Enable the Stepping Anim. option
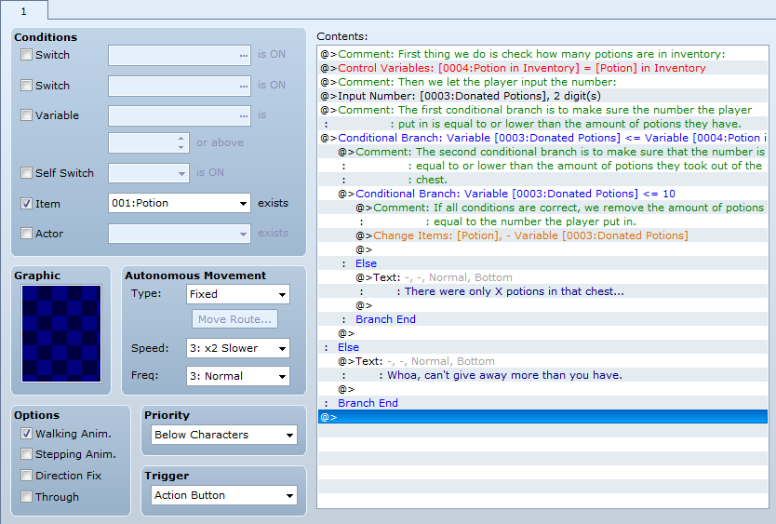776x524 pixels. [x=27, y=454]
